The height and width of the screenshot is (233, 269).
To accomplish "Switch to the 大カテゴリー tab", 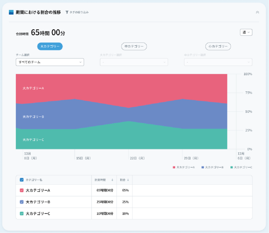I will point(50,46).
